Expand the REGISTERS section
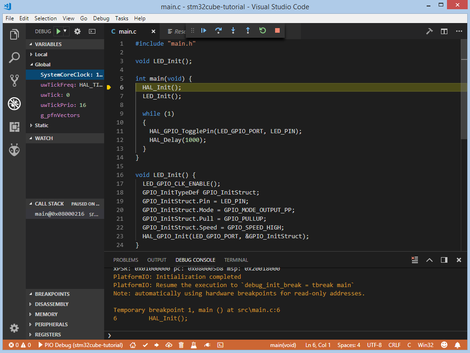Viewport: 470px width, 353px height. (x=65, y=335)
